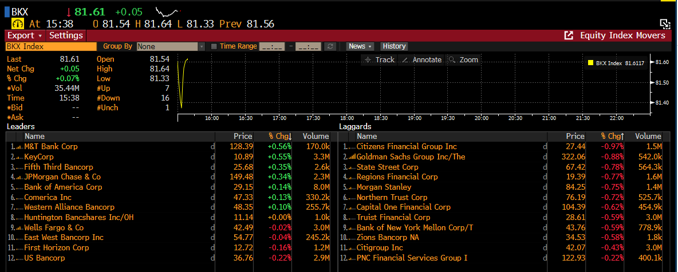Open the Group By None combo box
The width and height of the screenshot is (678, 272).
171,46
